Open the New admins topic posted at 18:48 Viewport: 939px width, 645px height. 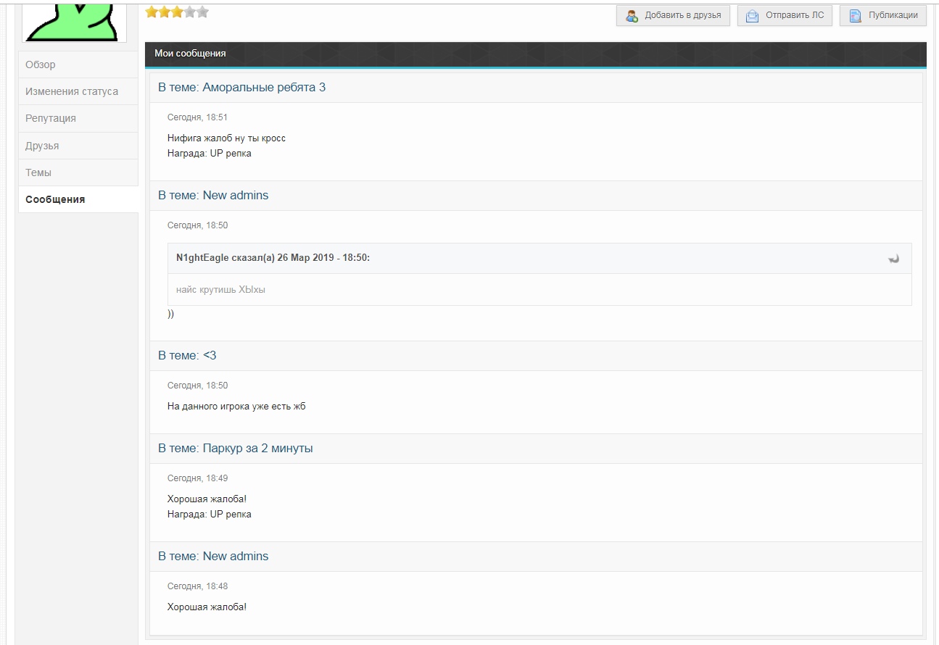pos(236,556)
